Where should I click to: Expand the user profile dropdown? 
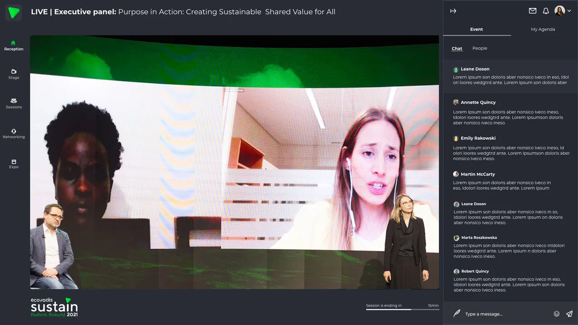click(x=563, y=11)
